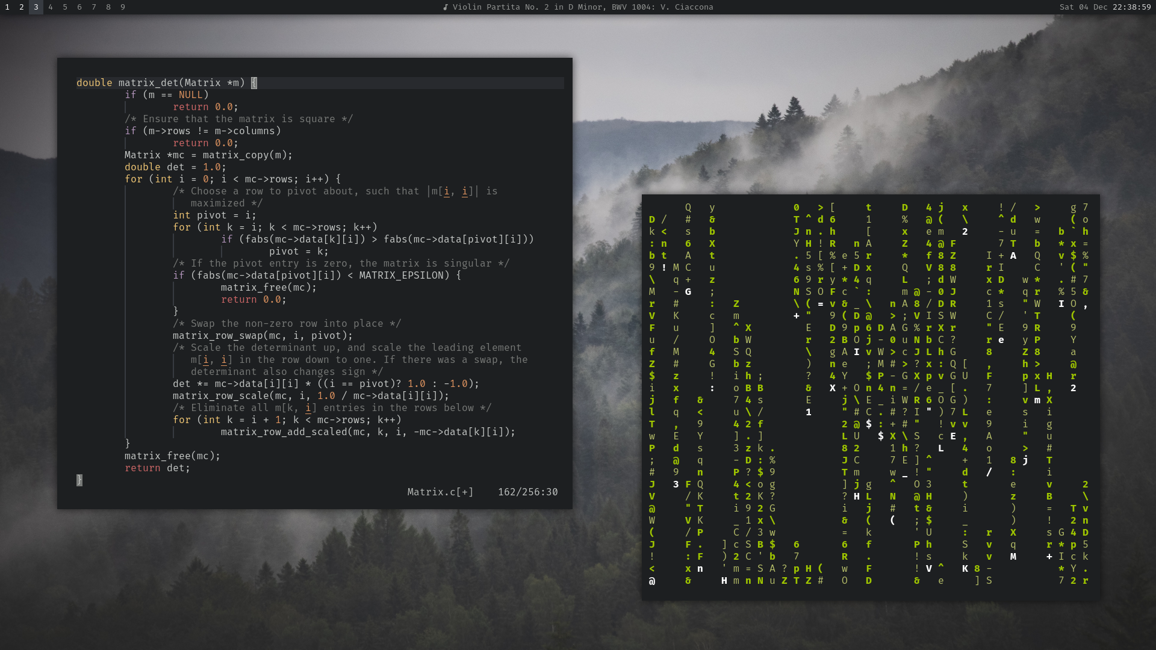Click 'matrix_row_swap(mc, i, pivot);' line
Viewport: 1156px width, 650px height.
tap(263, 335)
